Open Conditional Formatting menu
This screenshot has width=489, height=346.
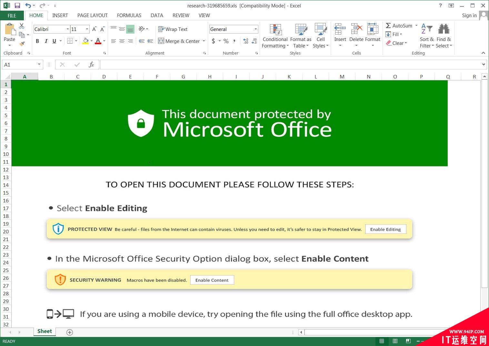pyautogui.click(x=275, y=36)
